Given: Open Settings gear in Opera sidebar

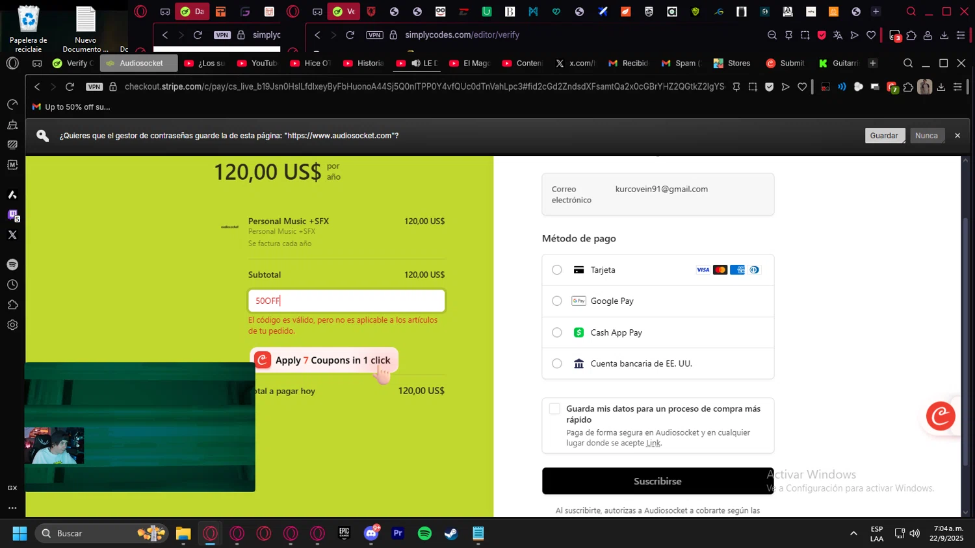Looking at the screenshot, I should [x=12, y=325].
